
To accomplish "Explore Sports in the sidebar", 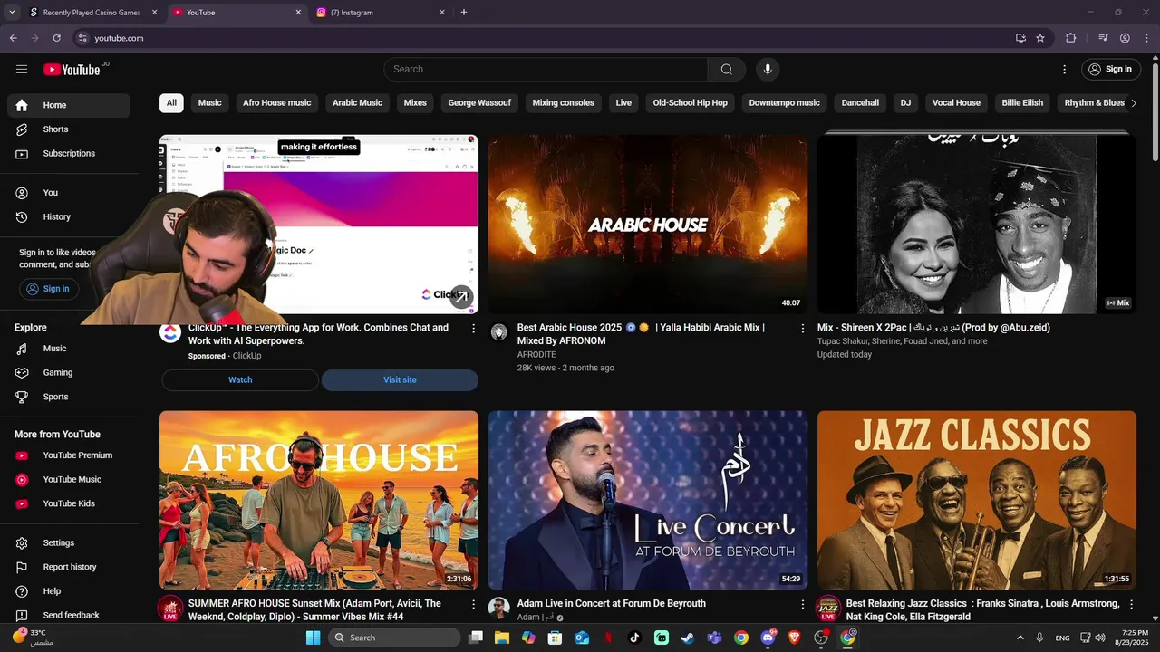I will click(x=69, y=397).
